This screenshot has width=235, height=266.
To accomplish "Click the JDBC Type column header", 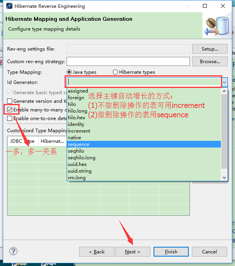I will pos(23,141).
